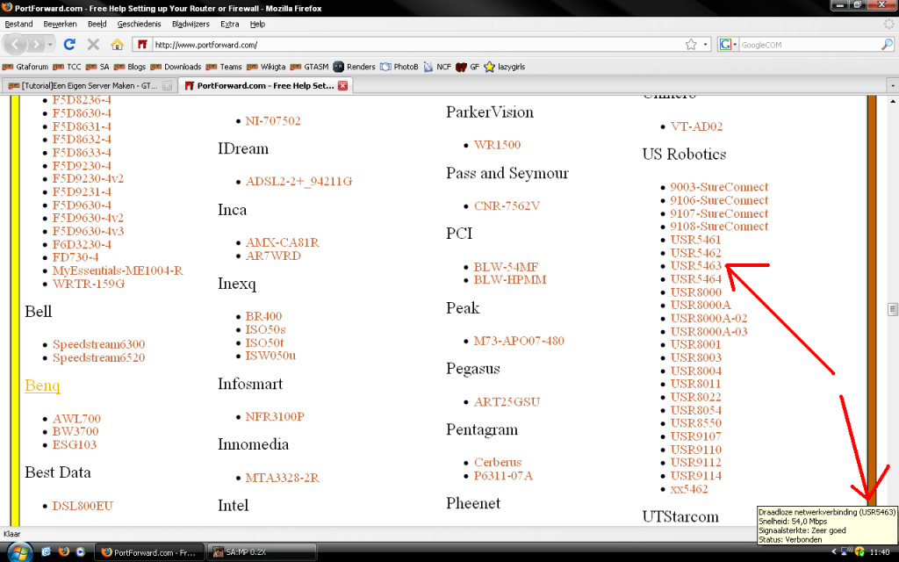The width and height of the screenshot is (899, 562).
Task: Click the PortForward site favicon in address bar
Action: pyautogui.click(x=142, y=44)
